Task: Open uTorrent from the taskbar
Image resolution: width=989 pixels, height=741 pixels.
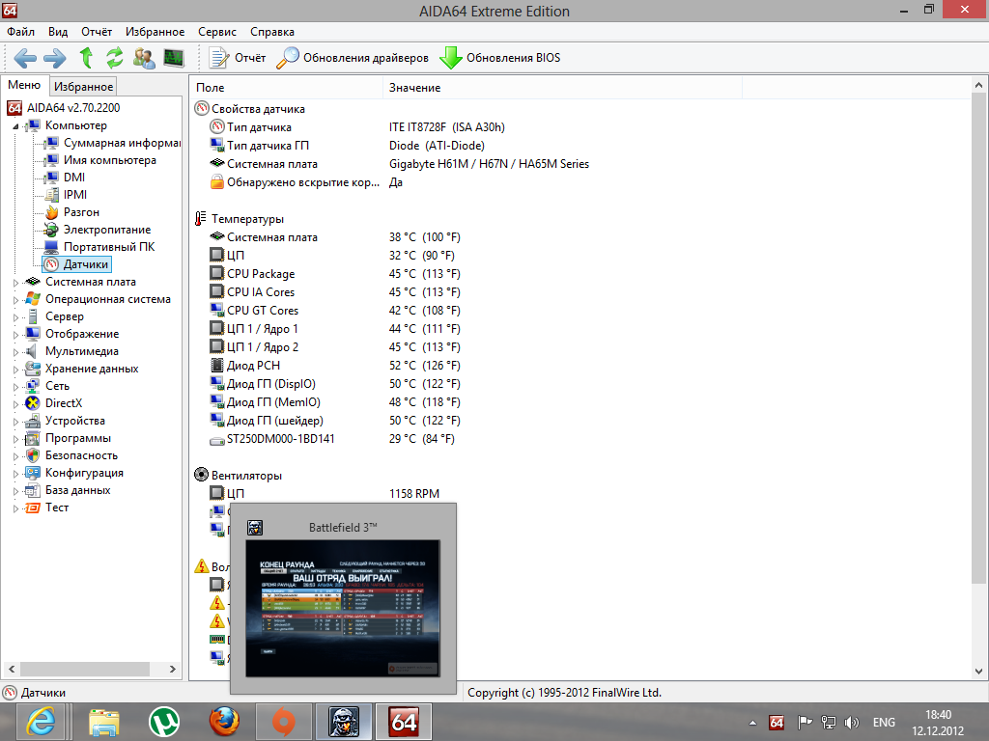Action: click(164, 722)
